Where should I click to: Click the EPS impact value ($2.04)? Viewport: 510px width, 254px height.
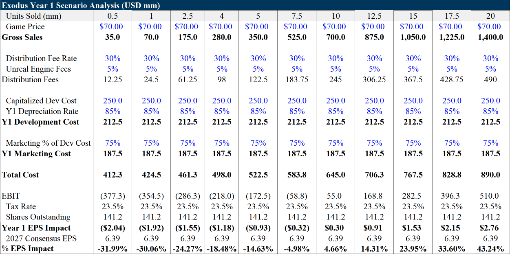coord(113,228)
